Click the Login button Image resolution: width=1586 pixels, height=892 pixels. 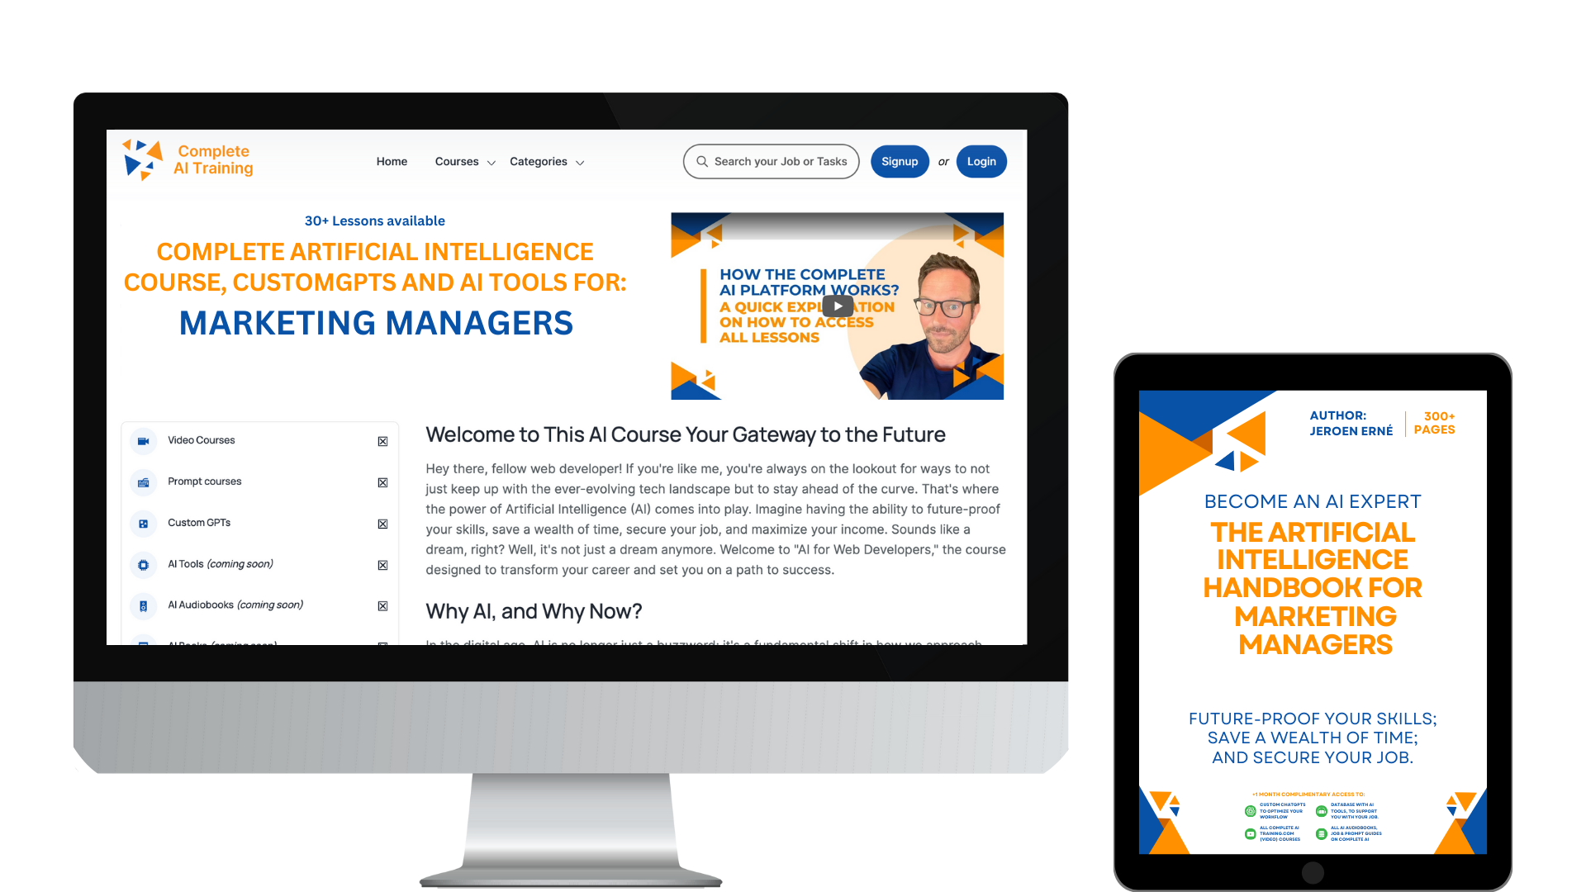[981, 161]
